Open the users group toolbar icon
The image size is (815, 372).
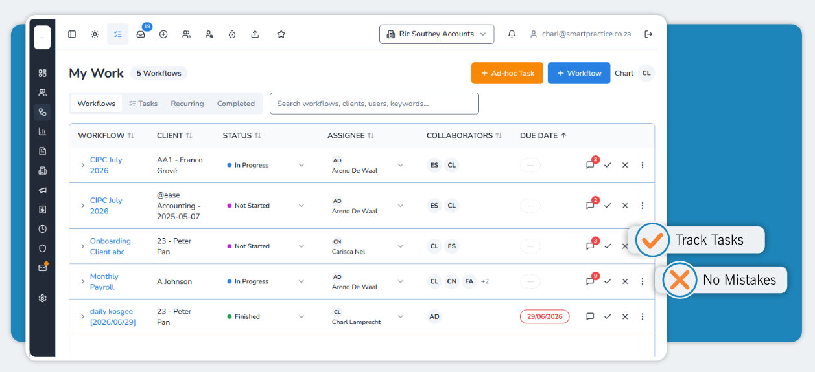click(x=186, y=34)
